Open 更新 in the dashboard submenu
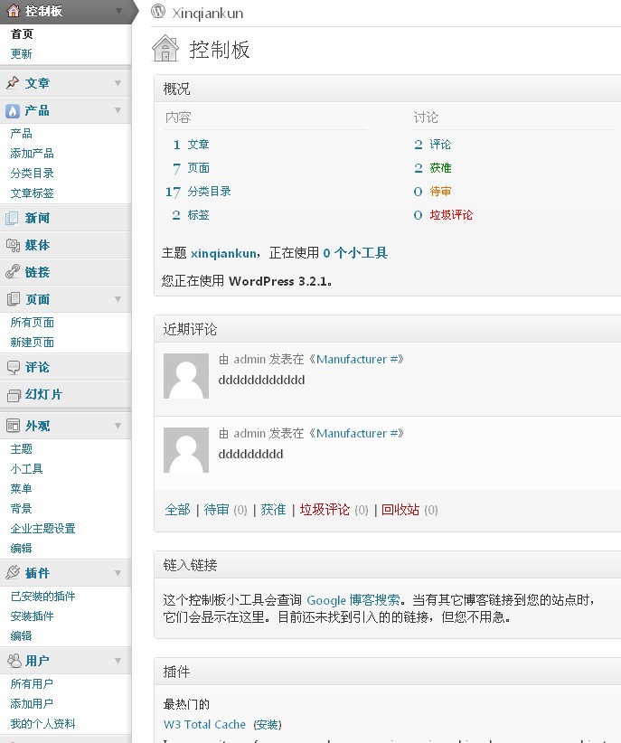 [x=22, y=54]
